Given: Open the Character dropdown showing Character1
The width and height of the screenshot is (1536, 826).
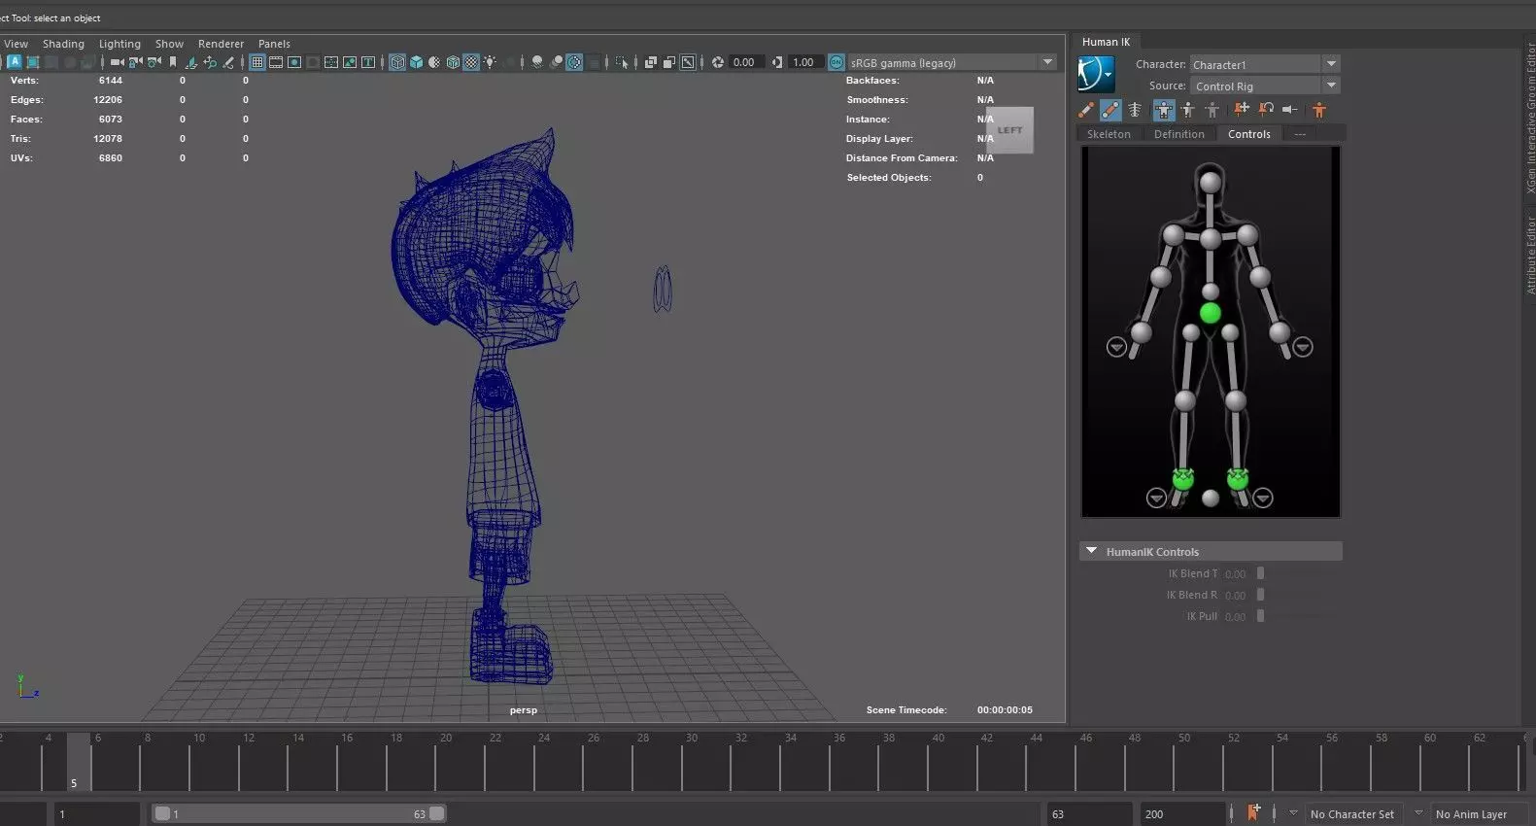Looking at the screenshot, I should point(1265,64).
